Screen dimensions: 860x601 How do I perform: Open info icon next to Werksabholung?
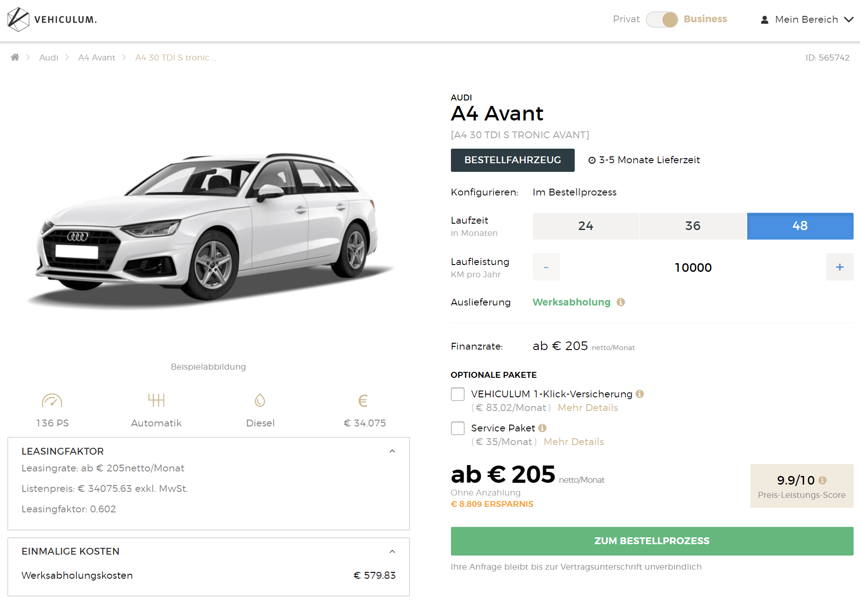(621, 302)
